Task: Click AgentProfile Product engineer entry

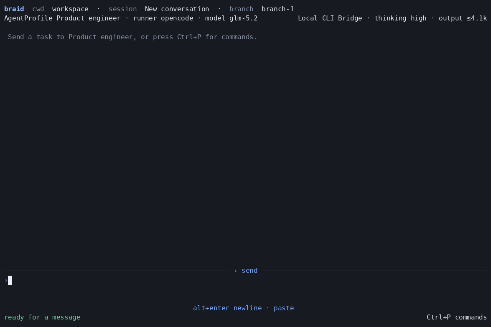Action: click(x=62, y=18)
